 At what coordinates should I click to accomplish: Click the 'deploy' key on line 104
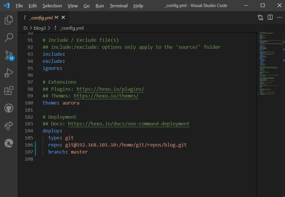click(x=51, y=131)
